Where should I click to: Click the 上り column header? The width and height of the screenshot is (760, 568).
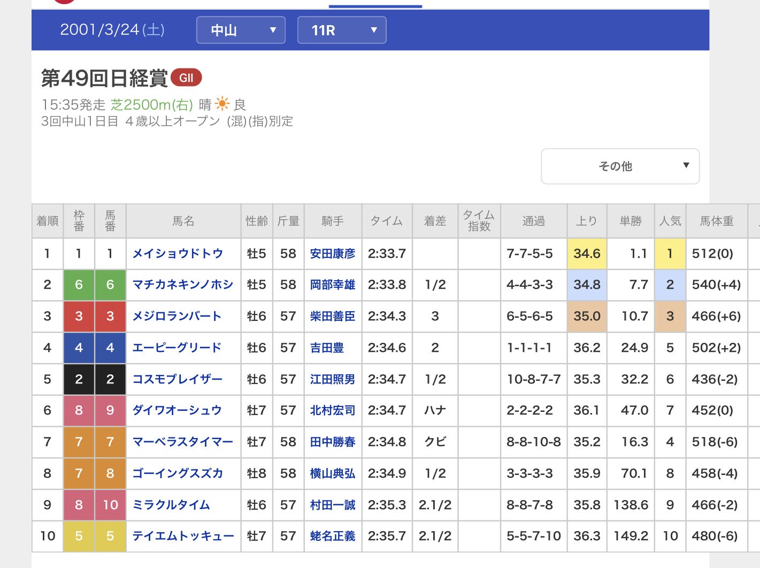tap(586, 221)
